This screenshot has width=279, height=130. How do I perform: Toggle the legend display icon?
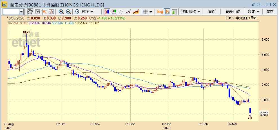167,12
